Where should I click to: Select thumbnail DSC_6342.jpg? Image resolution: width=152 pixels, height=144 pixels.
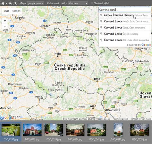pyautogui.click(x=97, y=132)
